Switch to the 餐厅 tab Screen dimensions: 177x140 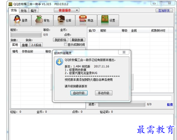(34, 11)
